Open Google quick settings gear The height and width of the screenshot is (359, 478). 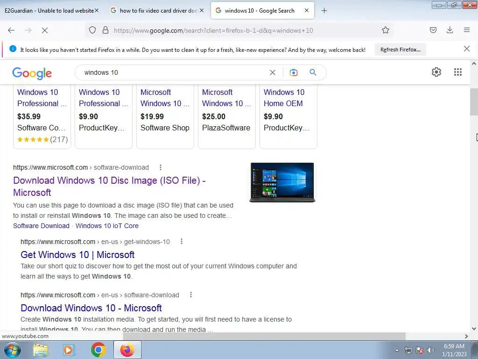[436, 72]
